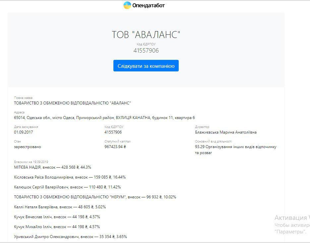Image resolution: width=310 pixels, height=243 pixels.
Task: Click the owner Уривський Дмитро Олександрович
Action: [x=70, y=236]
